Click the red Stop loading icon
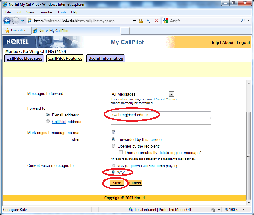 156,21
